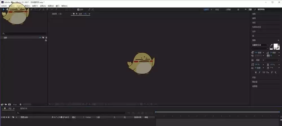Toggle small caps (Tt) text style
The width and height of the screenshot is (282, 126).
[267, 72]
